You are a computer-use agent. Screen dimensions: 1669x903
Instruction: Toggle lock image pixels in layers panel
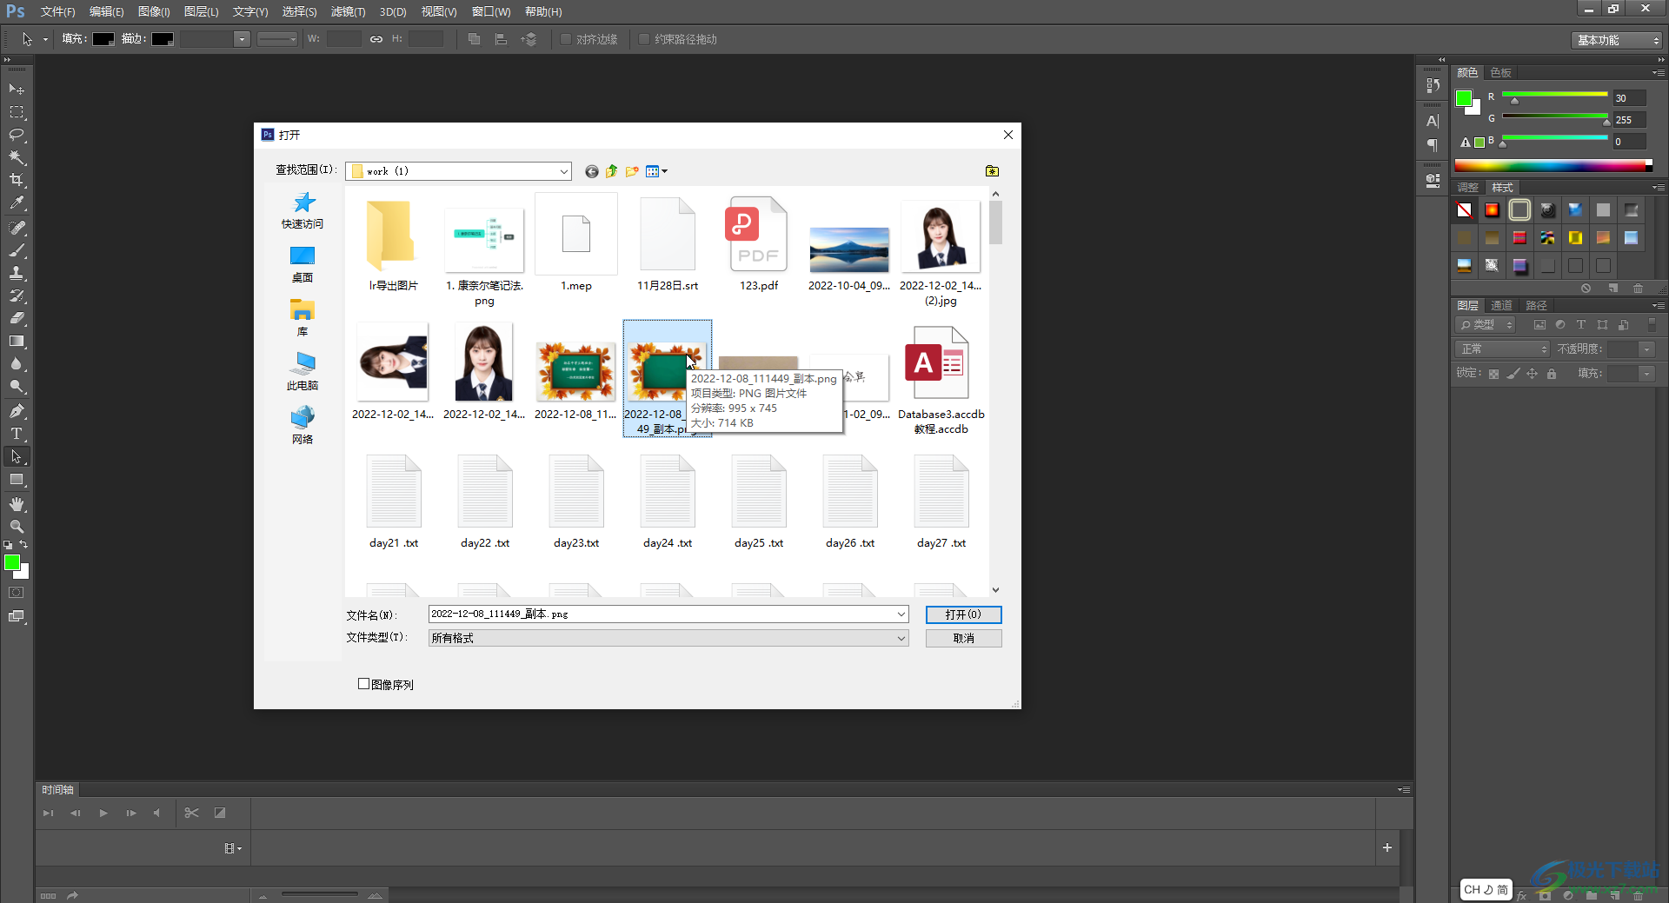(1513, 374)
